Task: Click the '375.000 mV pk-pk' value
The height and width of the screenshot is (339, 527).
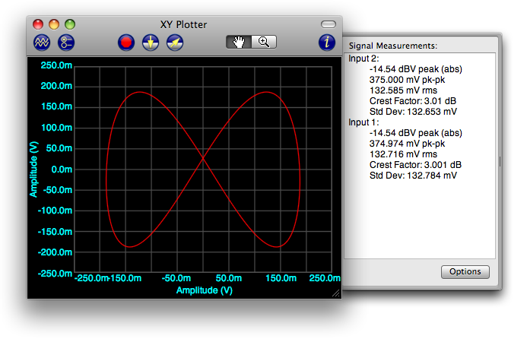Action: click(x=407, y=80)
